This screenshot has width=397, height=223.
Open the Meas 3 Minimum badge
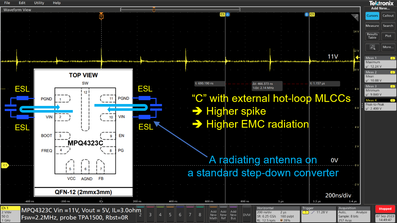tap(380, 91)
